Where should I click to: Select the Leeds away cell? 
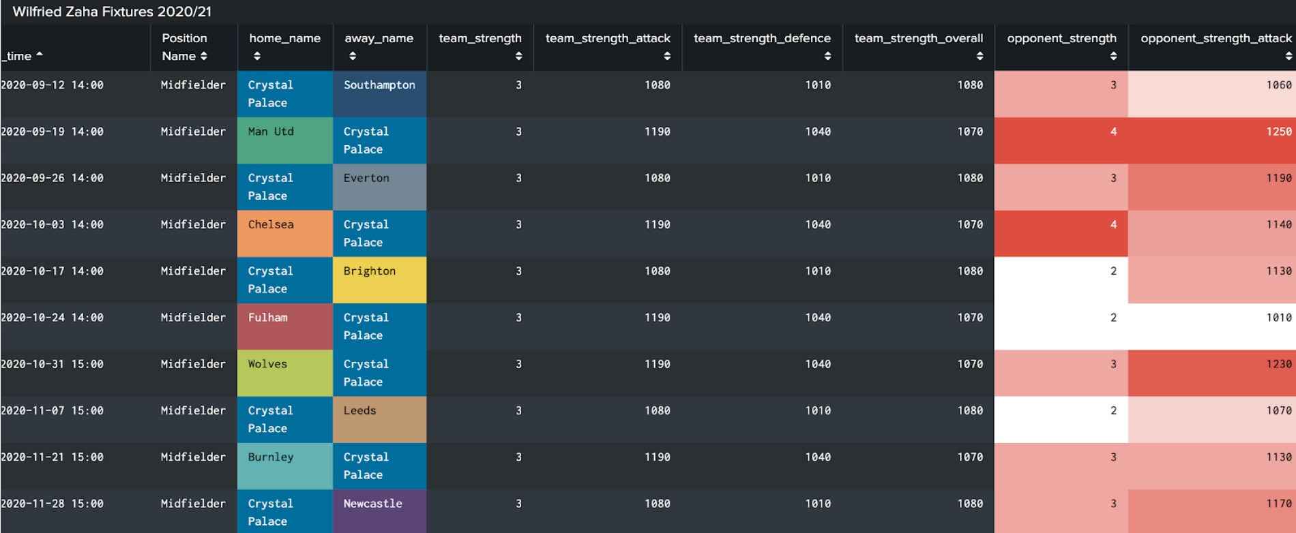pyautogui.click(x=380, y=419)
